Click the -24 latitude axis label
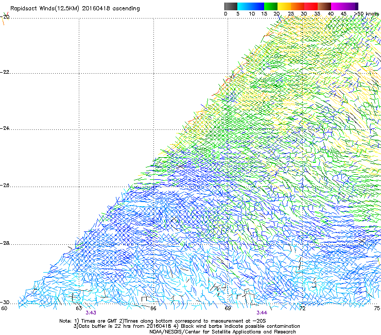This screenshot has height=335, width=381. click(x=5, y=128)
